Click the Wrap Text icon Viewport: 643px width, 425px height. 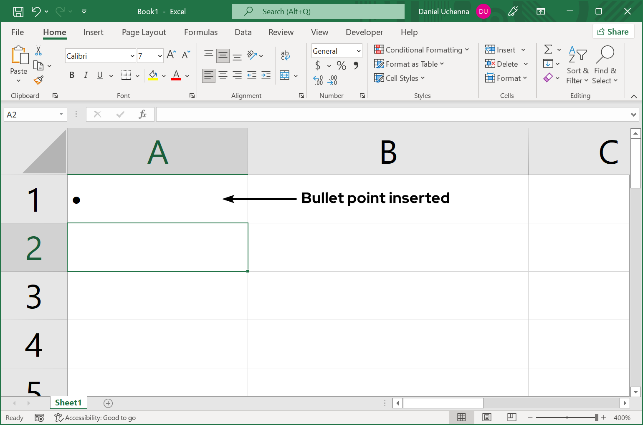click(x=285, y=55)
